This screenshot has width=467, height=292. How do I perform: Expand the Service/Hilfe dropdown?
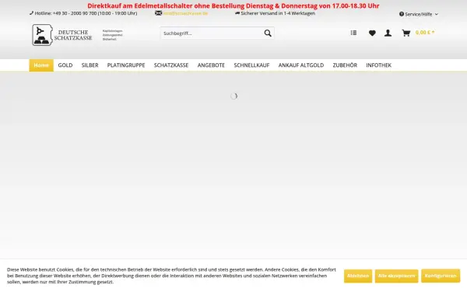419,14
